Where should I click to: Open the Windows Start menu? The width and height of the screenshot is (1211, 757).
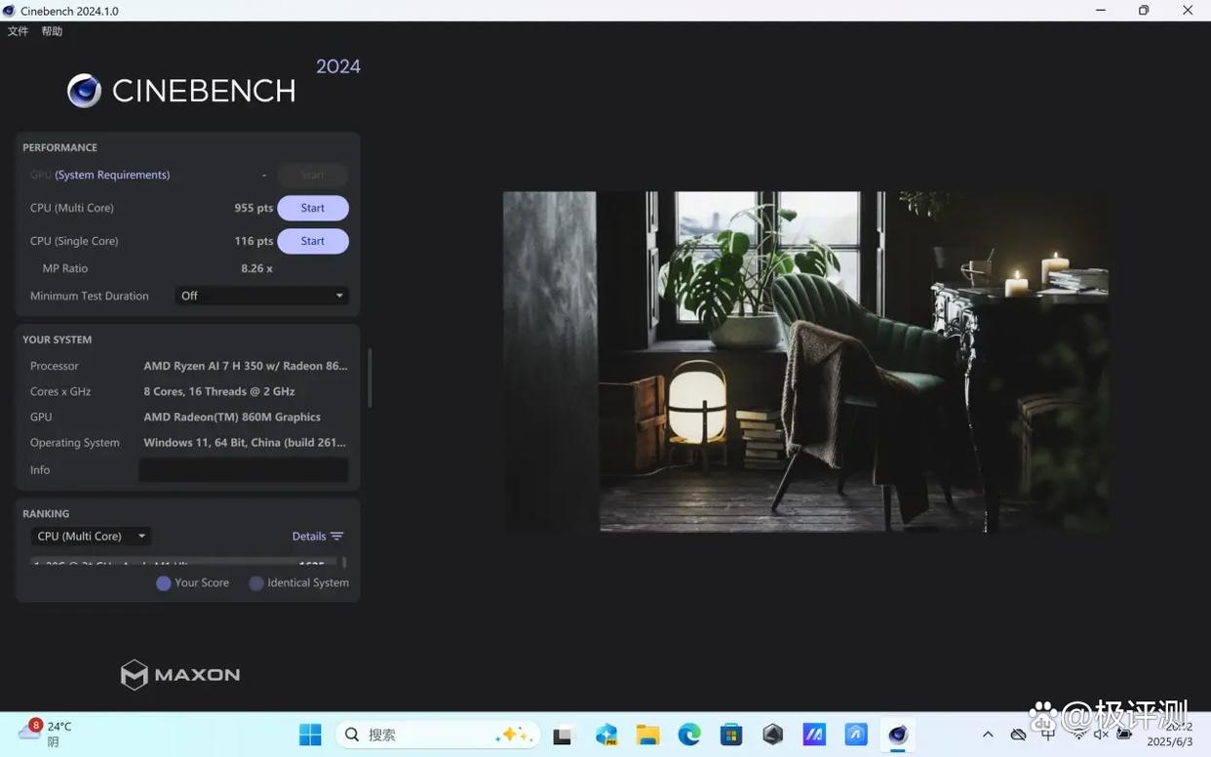pos(310,735)
